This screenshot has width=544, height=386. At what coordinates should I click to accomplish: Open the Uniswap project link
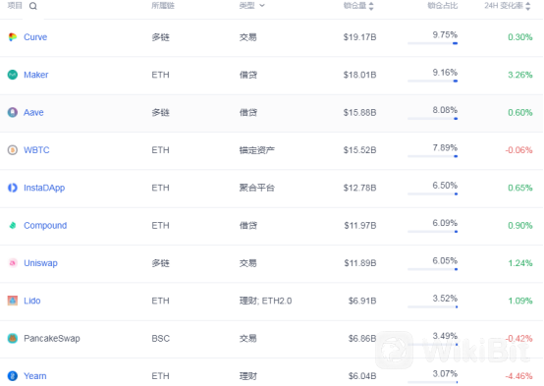pos(40,263)
